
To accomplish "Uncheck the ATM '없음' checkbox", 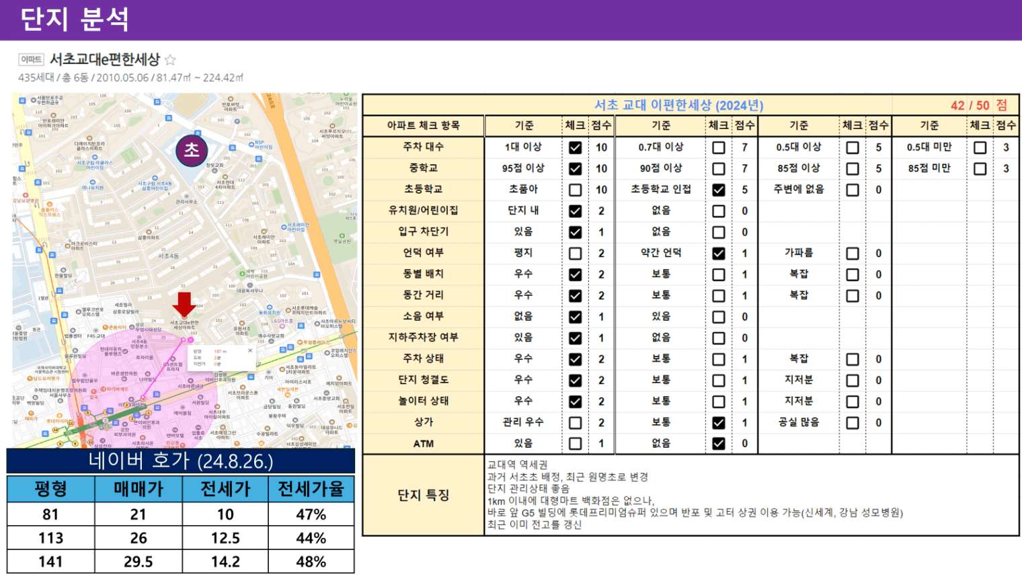I will (719, 444).
